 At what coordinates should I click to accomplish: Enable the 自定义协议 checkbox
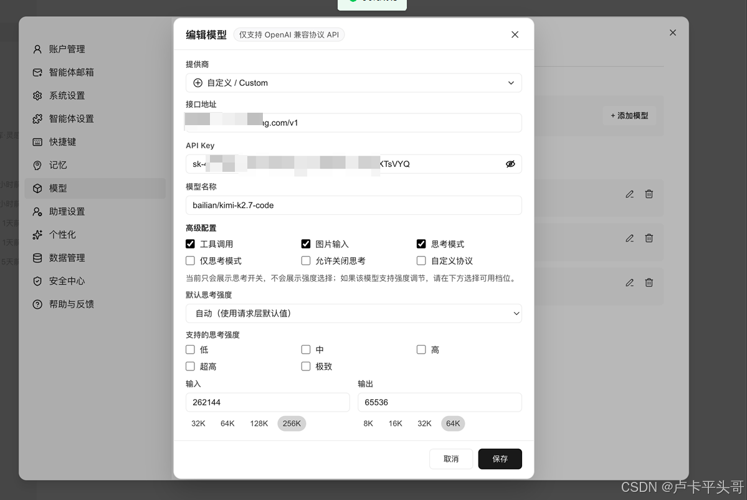pos(421,260)
